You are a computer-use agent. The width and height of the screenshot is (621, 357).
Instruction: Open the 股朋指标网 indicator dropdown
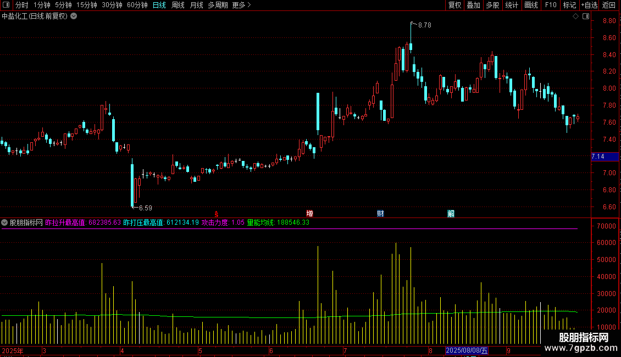pos(4,223)
